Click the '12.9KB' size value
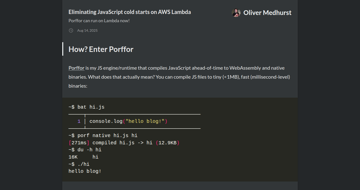The height and width of the screenshot is (190, 360). click(x=167, y=143)
